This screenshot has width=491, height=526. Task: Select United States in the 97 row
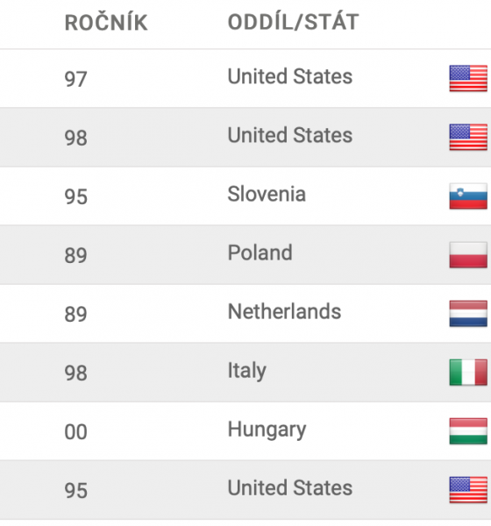click(290, 76)
